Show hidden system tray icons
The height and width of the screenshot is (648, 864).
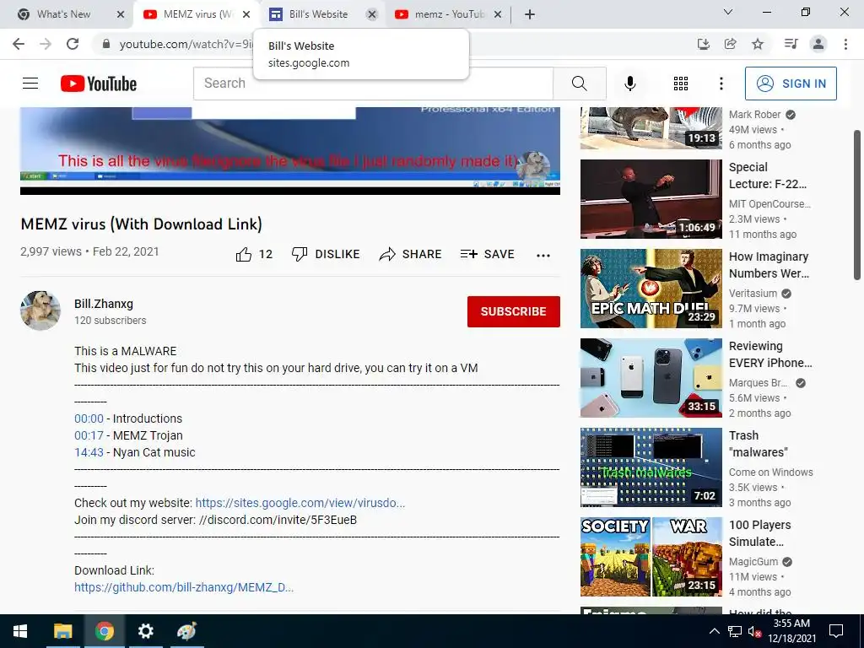pos(714,631)
